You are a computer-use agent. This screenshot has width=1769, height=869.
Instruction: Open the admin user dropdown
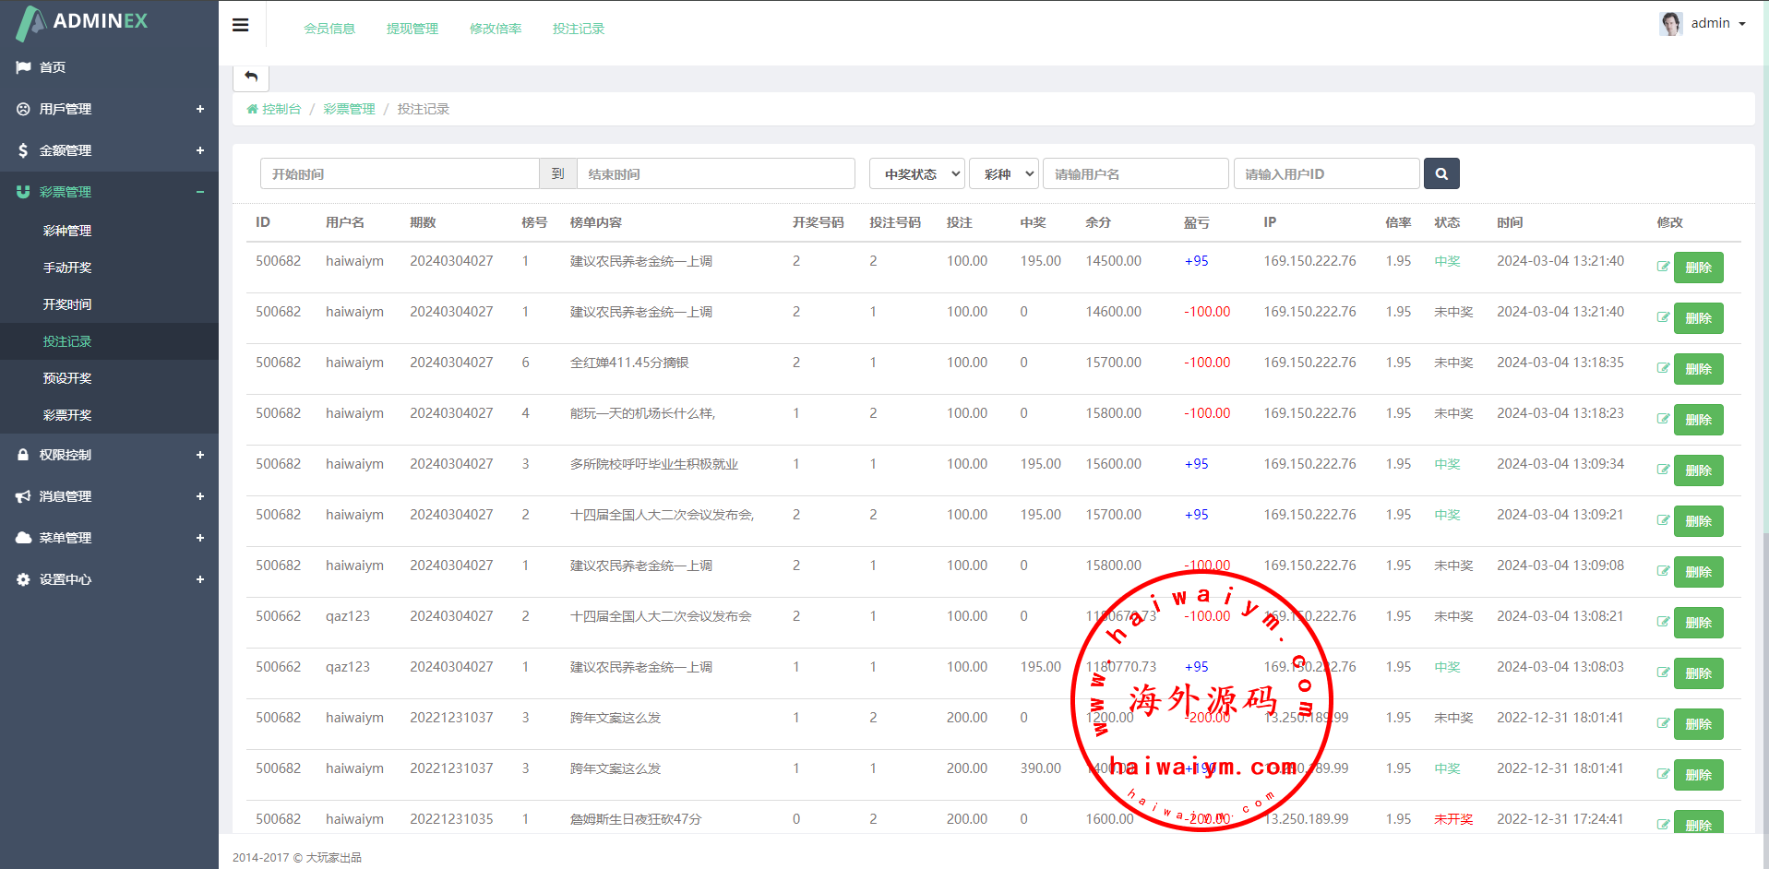[1717, 23]
